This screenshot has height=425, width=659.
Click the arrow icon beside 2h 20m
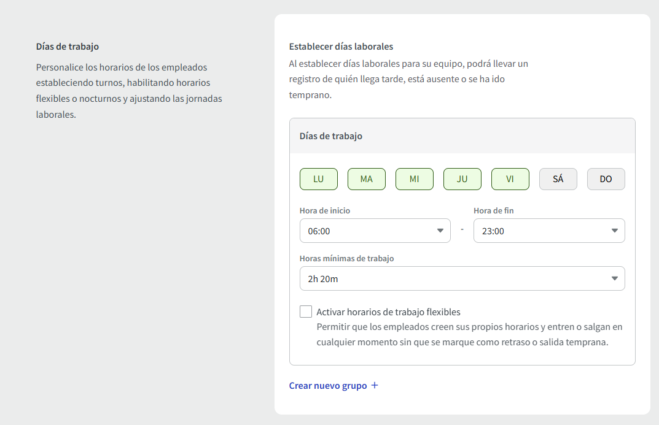614,278
